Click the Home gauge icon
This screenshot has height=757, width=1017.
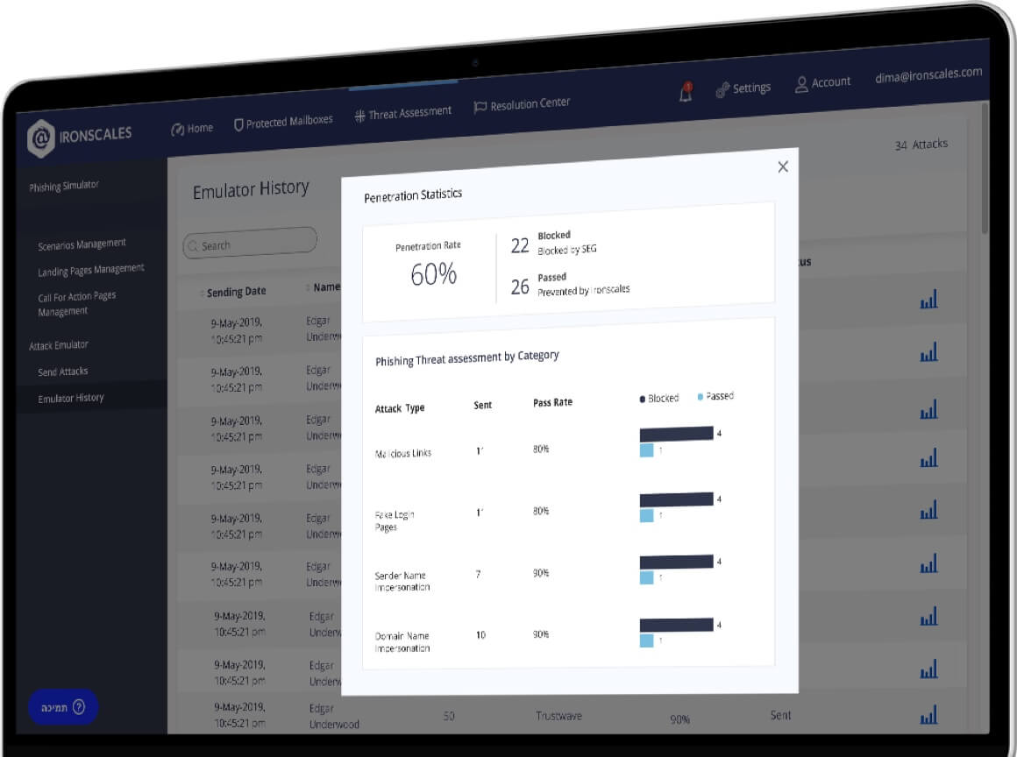coord(178,130)
